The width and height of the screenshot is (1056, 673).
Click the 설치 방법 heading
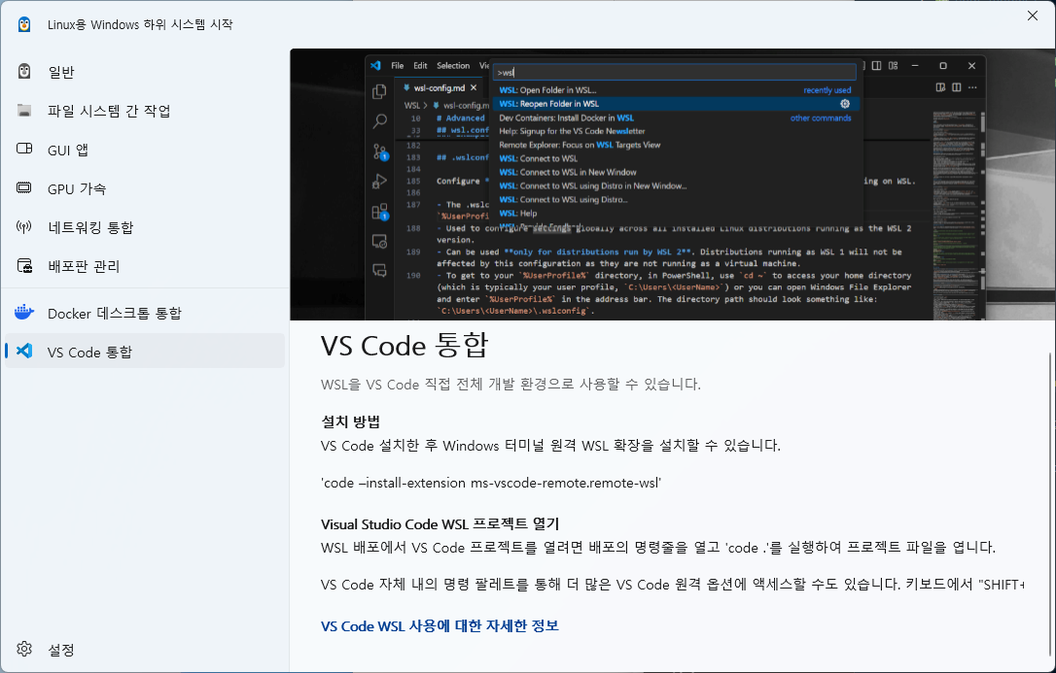click(350, 421)
